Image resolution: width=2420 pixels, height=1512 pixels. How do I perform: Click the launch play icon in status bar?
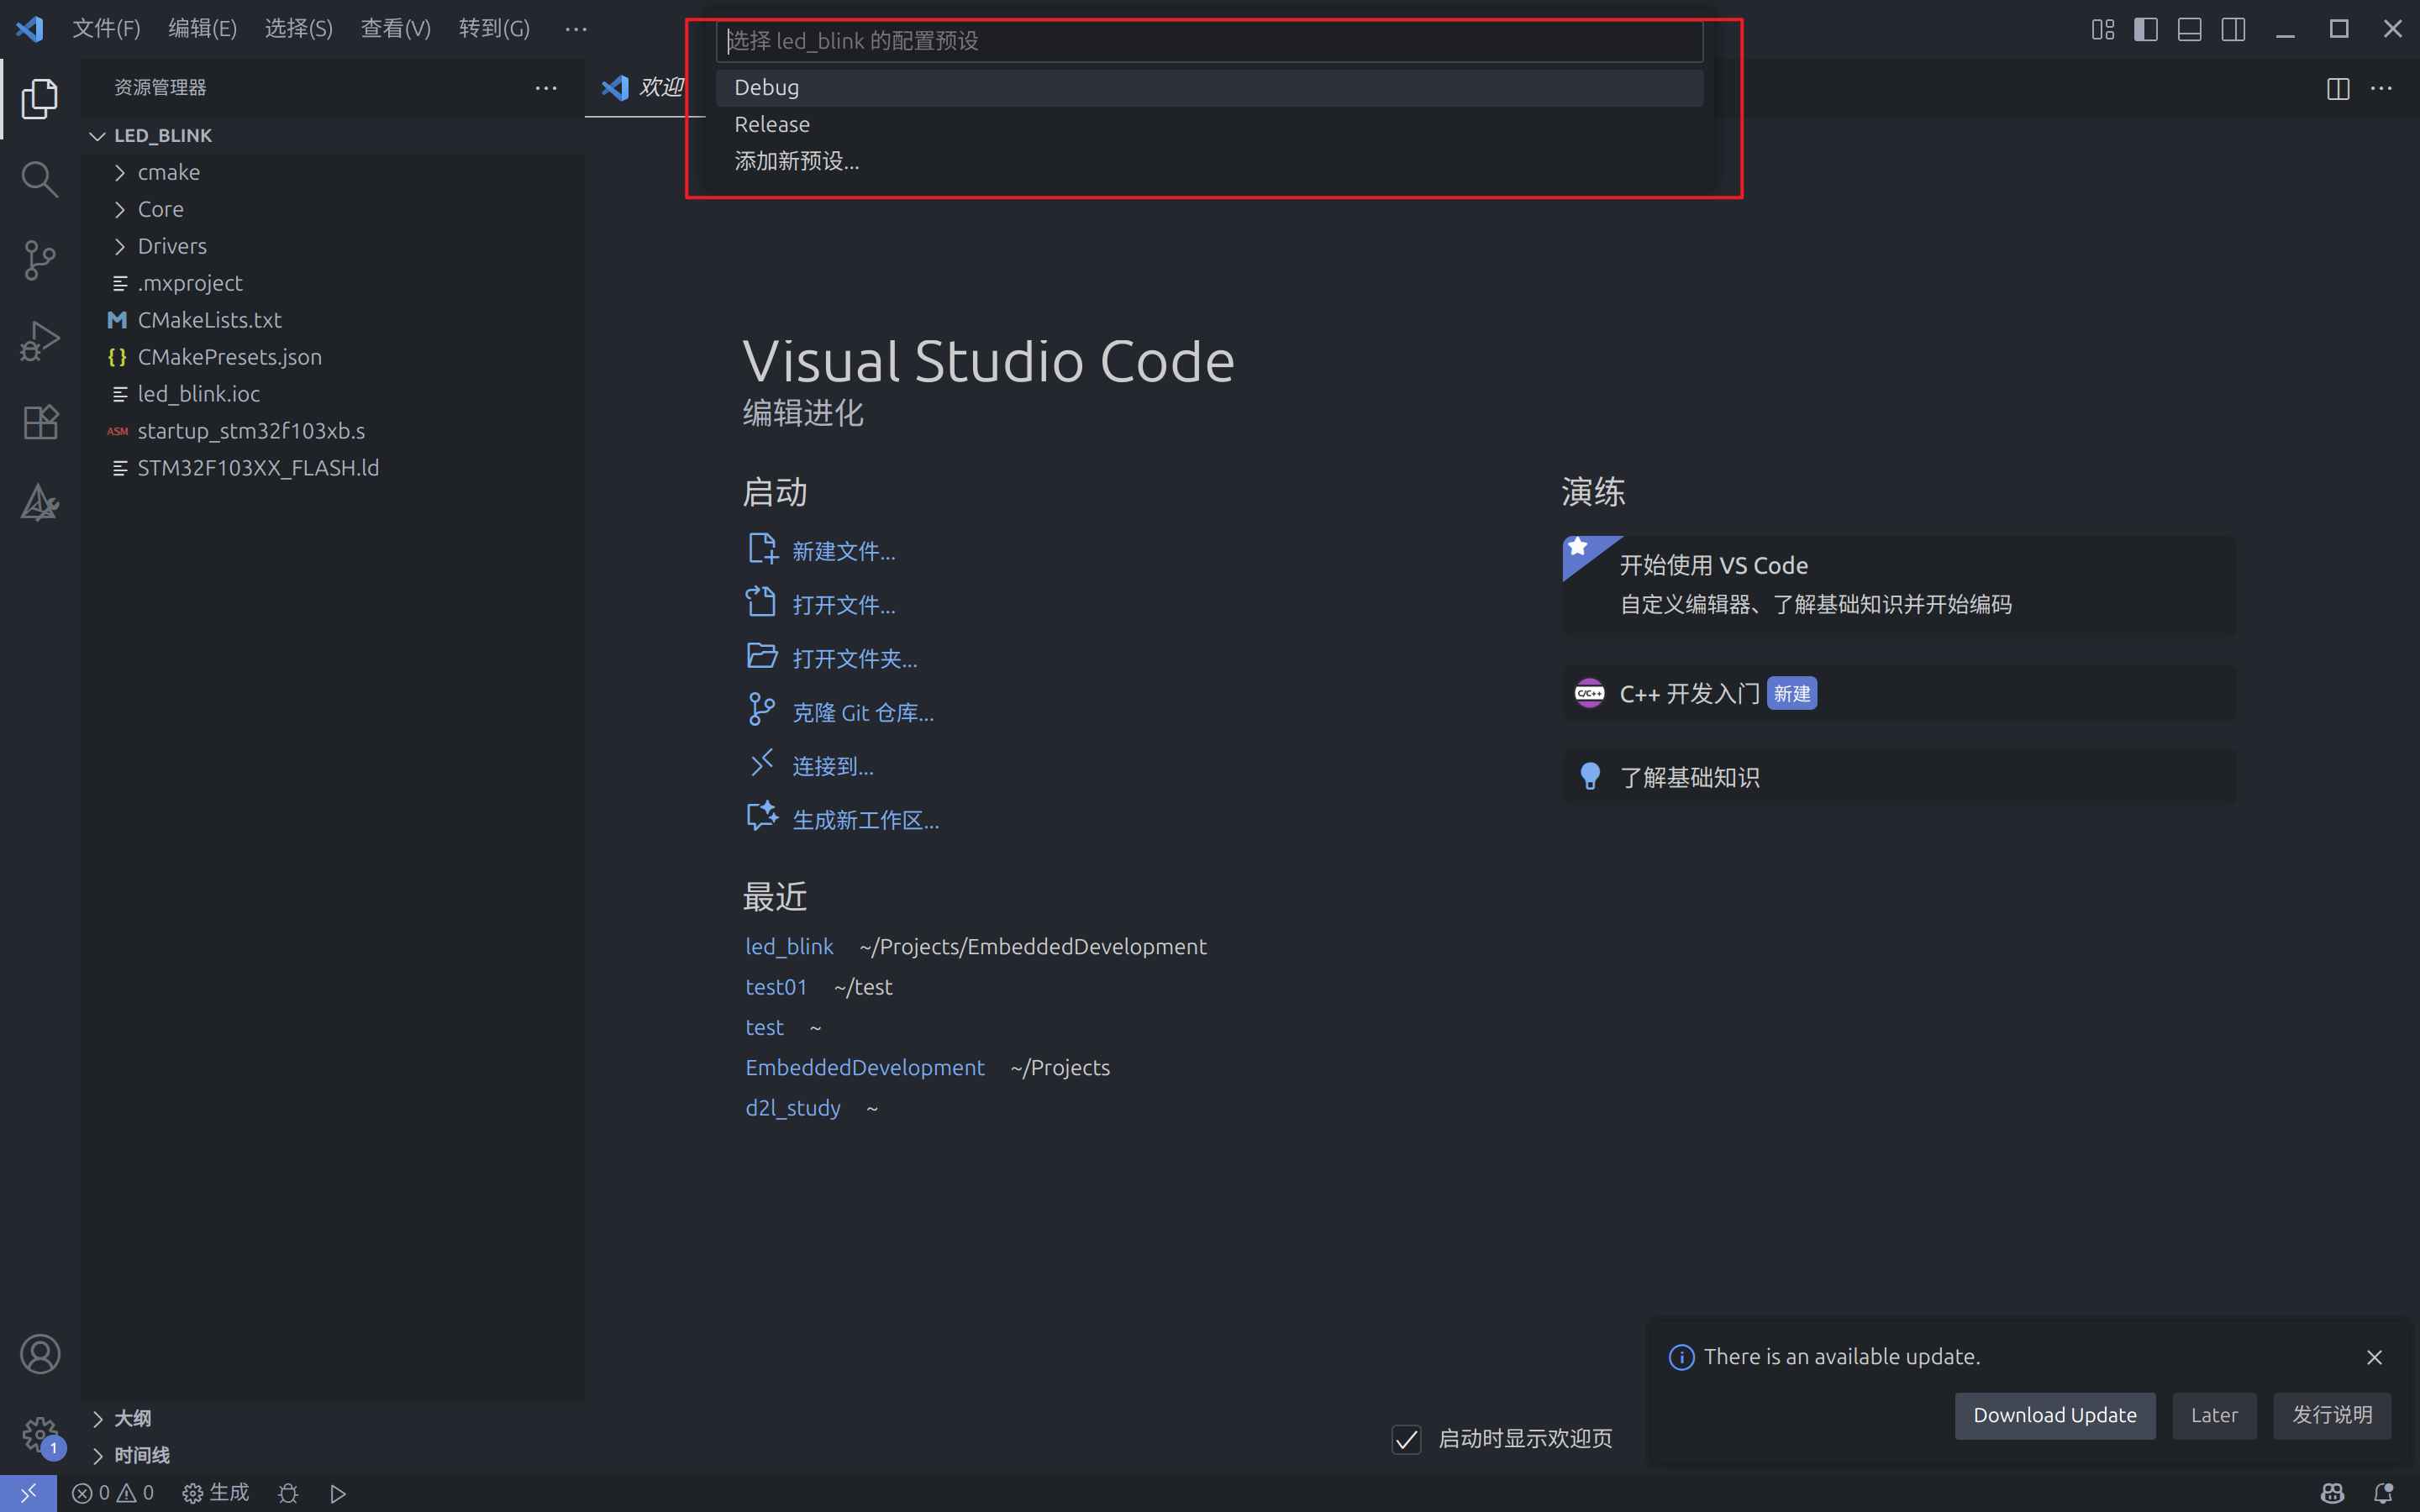[x=338, y=1493]
